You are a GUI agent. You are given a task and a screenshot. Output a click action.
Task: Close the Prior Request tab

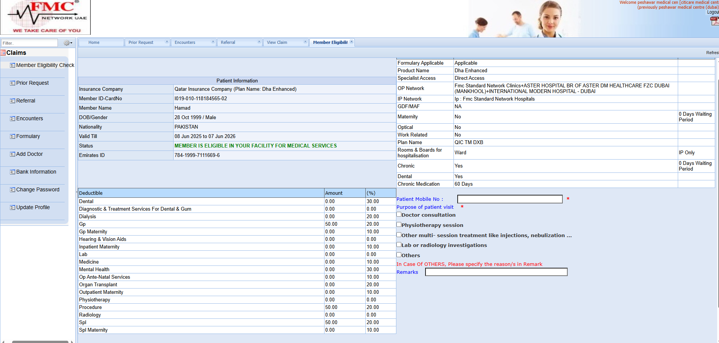pos(167,42)
